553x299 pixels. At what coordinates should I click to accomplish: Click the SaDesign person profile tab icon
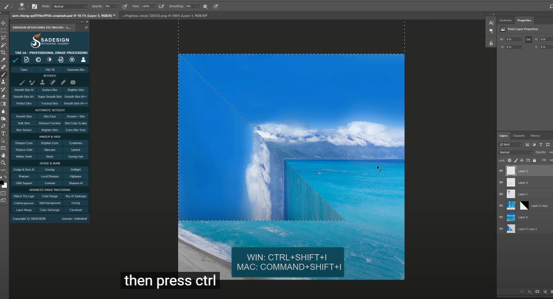coord(83,60)
